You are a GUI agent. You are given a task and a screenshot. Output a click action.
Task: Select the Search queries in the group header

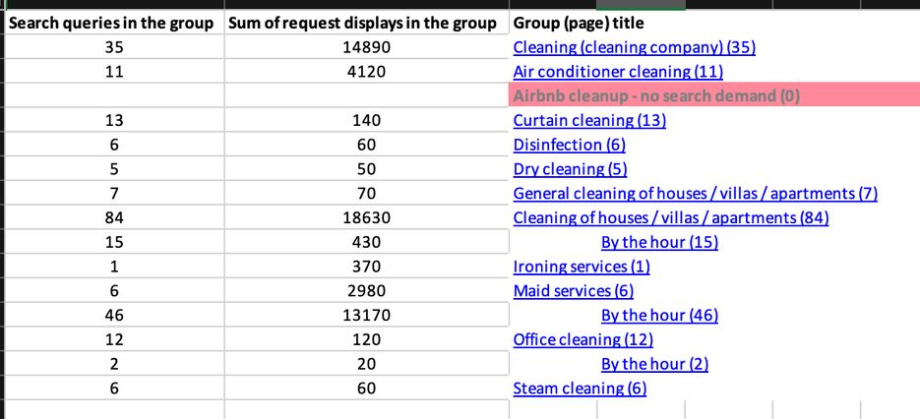[114, 24]
